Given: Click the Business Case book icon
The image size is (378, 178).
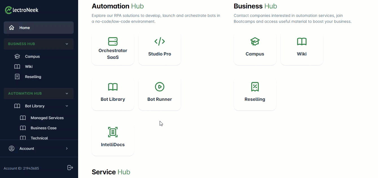Looking at the screenshot, I should click(x=23, y=128).
